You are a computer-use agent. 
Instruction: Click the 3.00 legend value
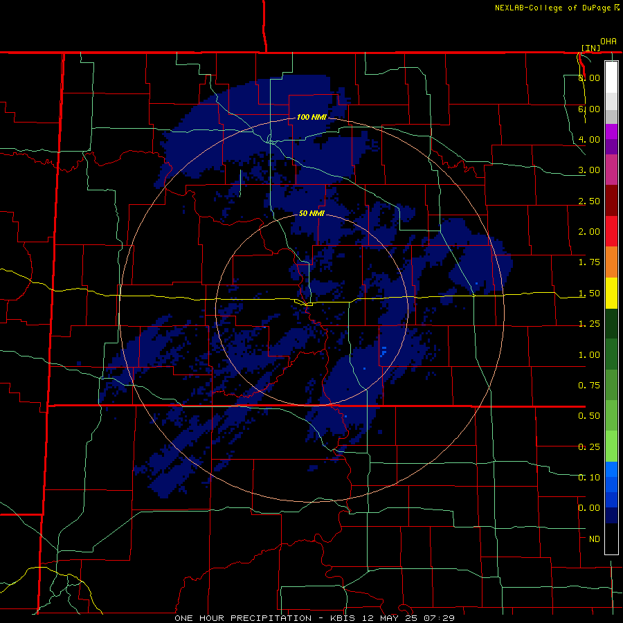point(589,170)
